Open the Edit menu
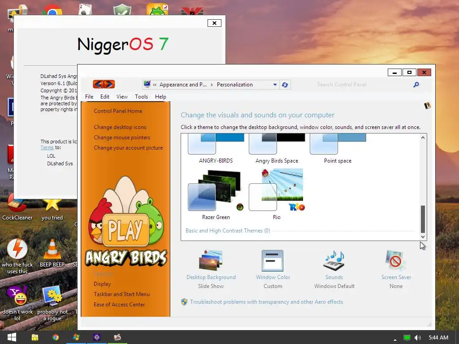Image resolution: width=459 pixels, height=344 pixels. (x=105, y=97)
